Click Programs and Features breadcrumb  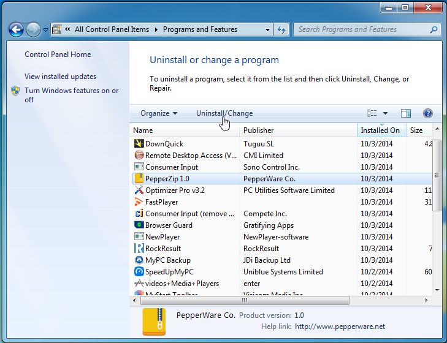click(200, 29)
